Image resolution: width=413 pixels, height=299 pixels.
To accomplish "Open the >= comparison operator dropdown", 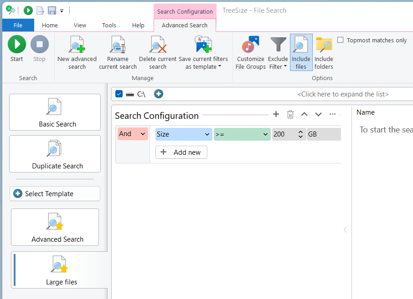I will click(x=242, y=134).
